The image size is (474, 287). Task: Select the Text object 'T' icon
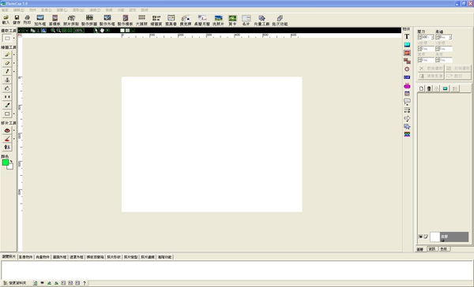click(407, 36)
